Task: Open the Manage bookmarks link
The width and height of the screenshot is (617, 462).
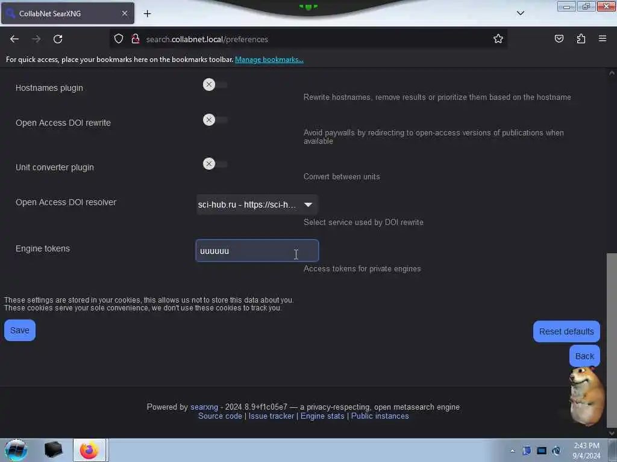Action: coord(269,60)
